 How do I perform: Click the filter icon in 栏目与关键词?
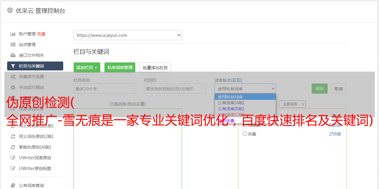pos(13,66)
